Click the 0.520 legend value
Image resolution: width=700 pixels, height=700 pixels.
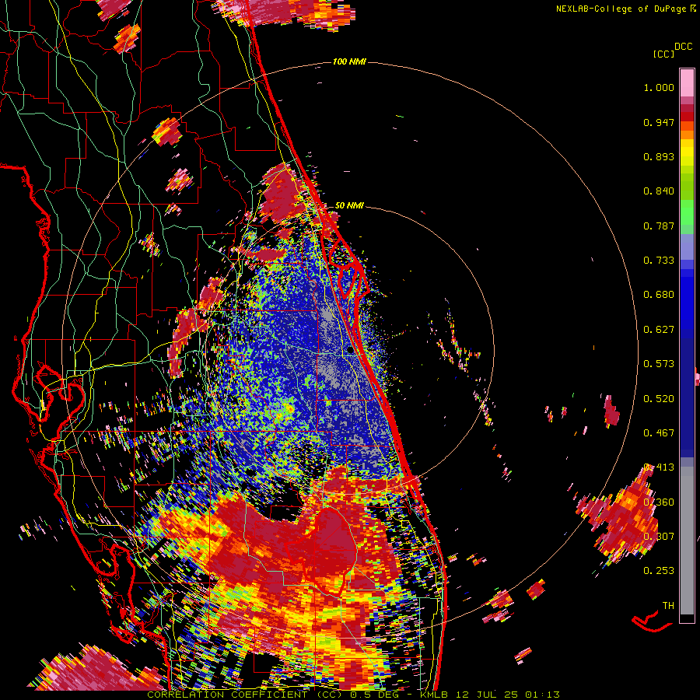[659, 399]
